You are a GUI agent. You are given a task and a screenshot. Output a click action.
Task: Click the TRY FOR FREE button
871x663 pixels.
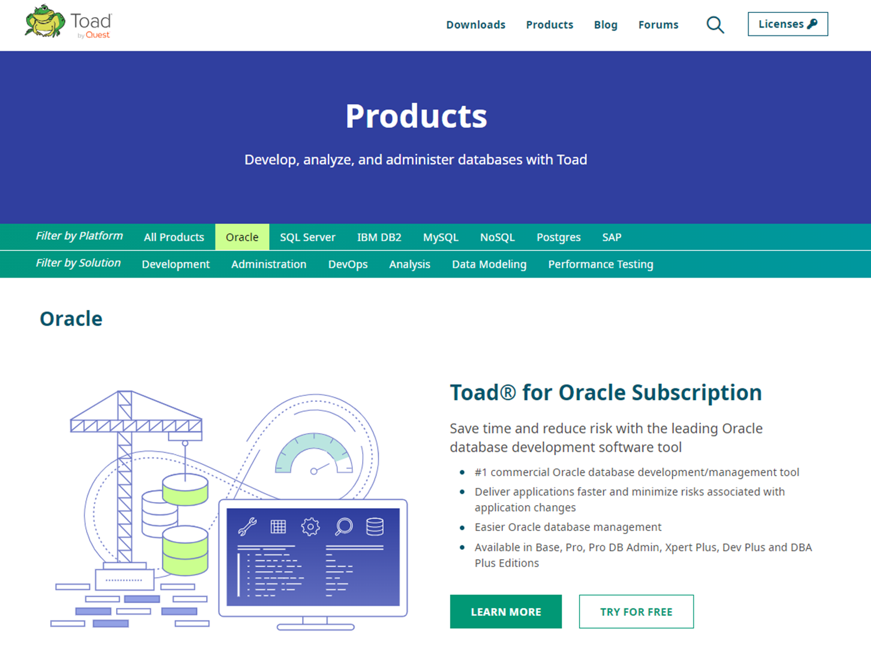pyautogui.click(x=636, y=612)
